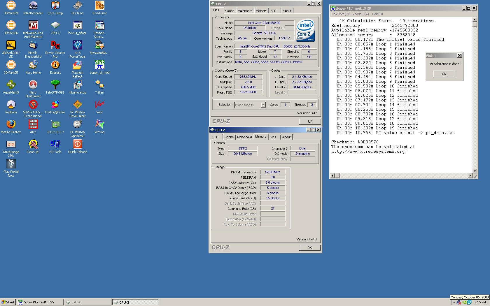Open the Malwarebytes' Anti-Malware desktop icon
Image resolution: width=490 pixels, height=306 pixels.
click(33, 29)
